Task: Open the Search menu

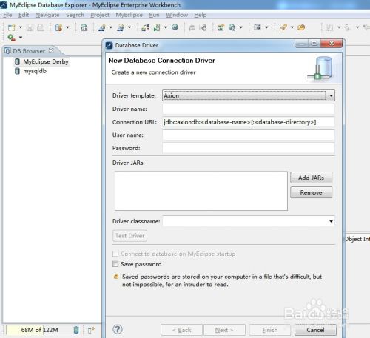Action: tap(75, 15)
